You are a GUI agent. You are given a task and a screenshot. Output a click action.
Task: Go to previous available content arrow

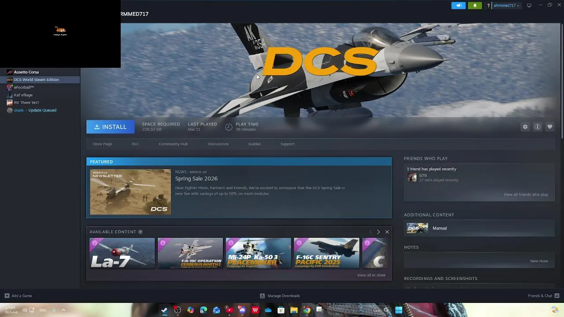click(370, 232)
